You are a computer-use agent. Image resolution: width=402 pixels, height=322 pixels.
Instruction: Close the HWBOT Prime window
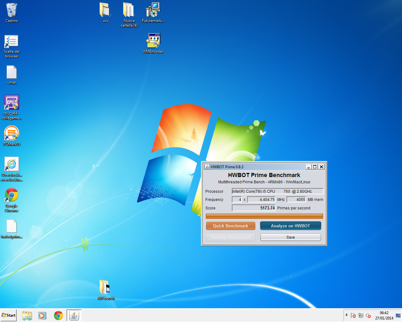click(321, 167)
